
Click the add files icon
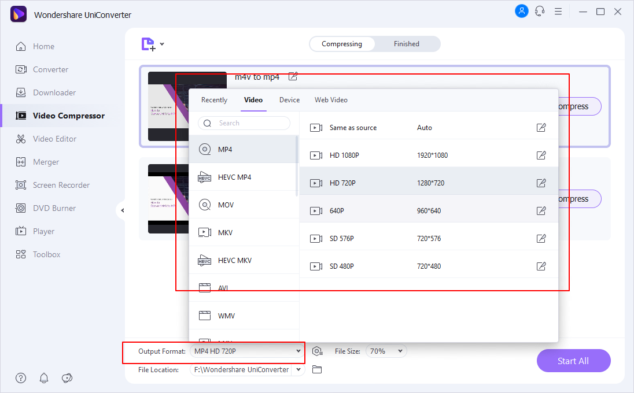click(148, 44)
